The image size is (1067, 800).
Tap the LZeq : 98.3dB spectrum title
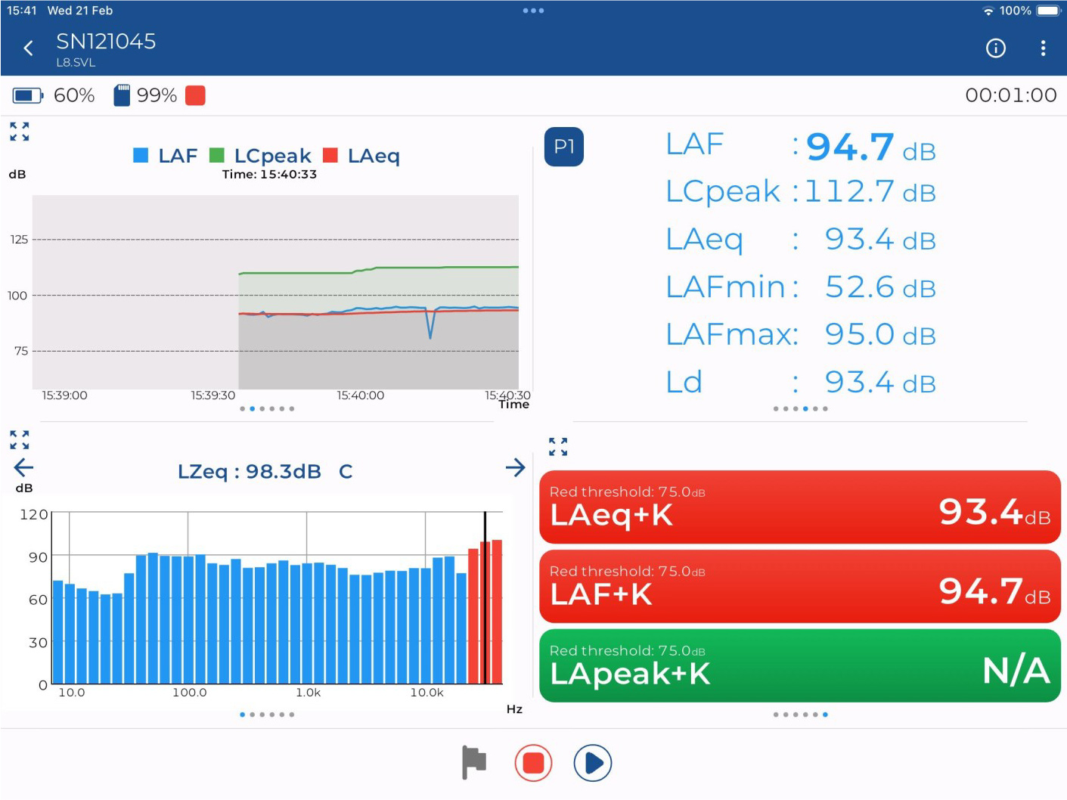(x=250, y=472)
